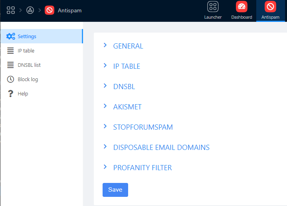This screenshot has height=206, width=287.
Task: Open the Block log sidebar entry
Action: [28, 80]
